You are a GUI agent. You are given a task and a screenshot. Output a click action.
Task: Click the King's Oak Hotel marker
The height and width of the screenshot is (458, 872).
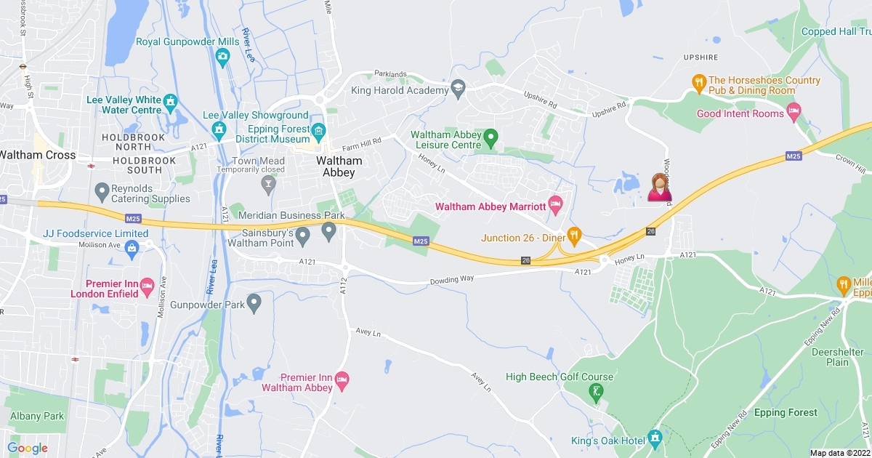[655, 437]
